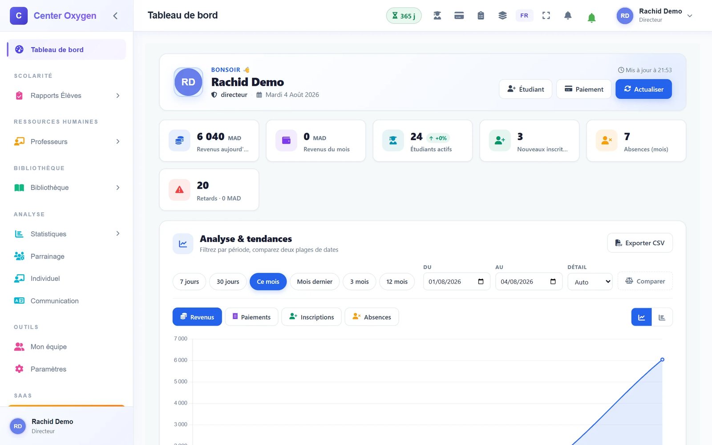Open the Rachid Demo profile at sidebar bottom

tap(67, 426)
